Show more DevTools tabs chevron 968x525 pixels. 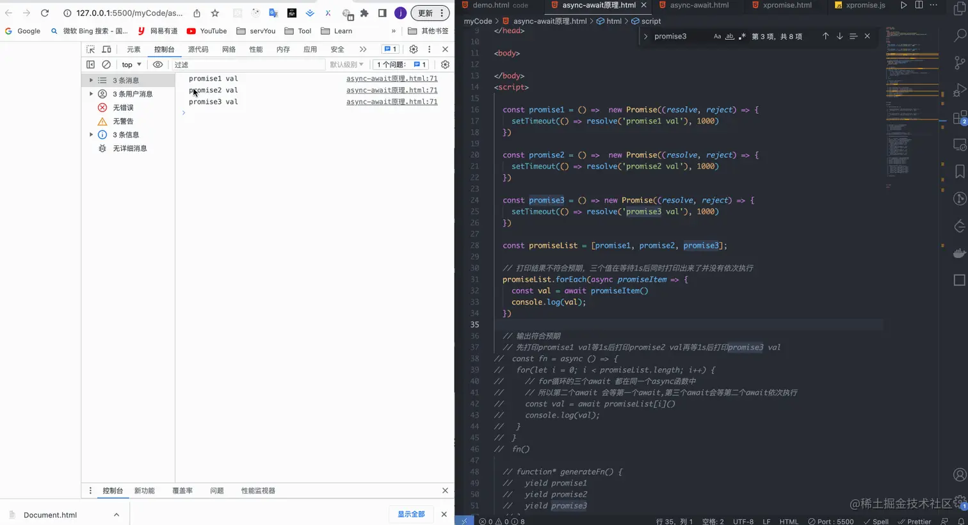click(363, 49)
